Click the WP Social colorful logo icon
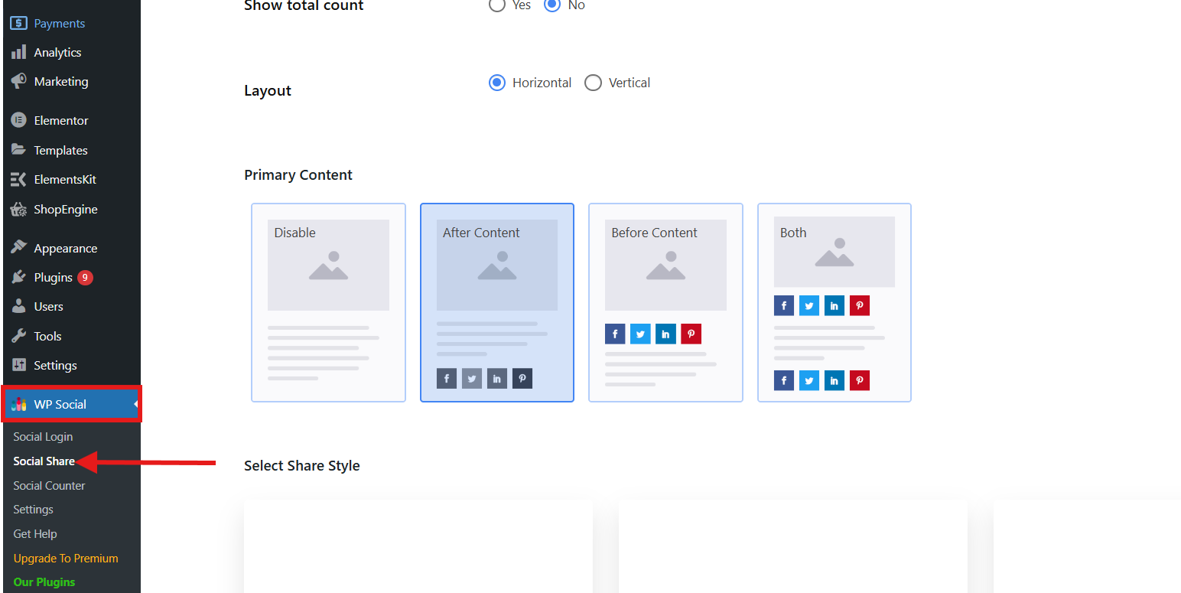1181x593 pixels. 19,404
